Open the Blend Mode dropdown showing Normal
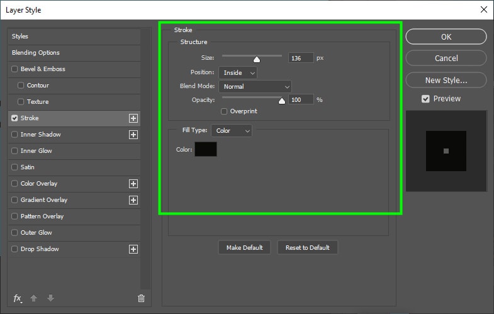 tap(255, 87)
